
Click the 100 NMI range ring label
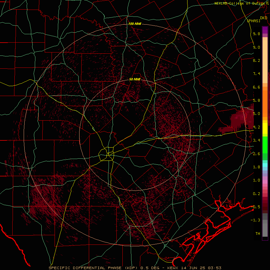pyautogui.click(x=135, y=24)
